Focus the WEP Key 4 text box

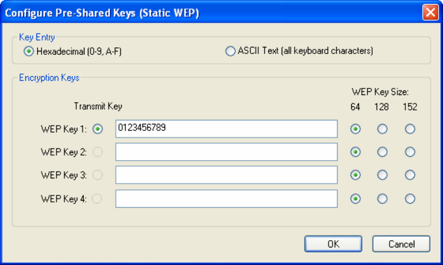pyautogui.click(x=226, y=199)
